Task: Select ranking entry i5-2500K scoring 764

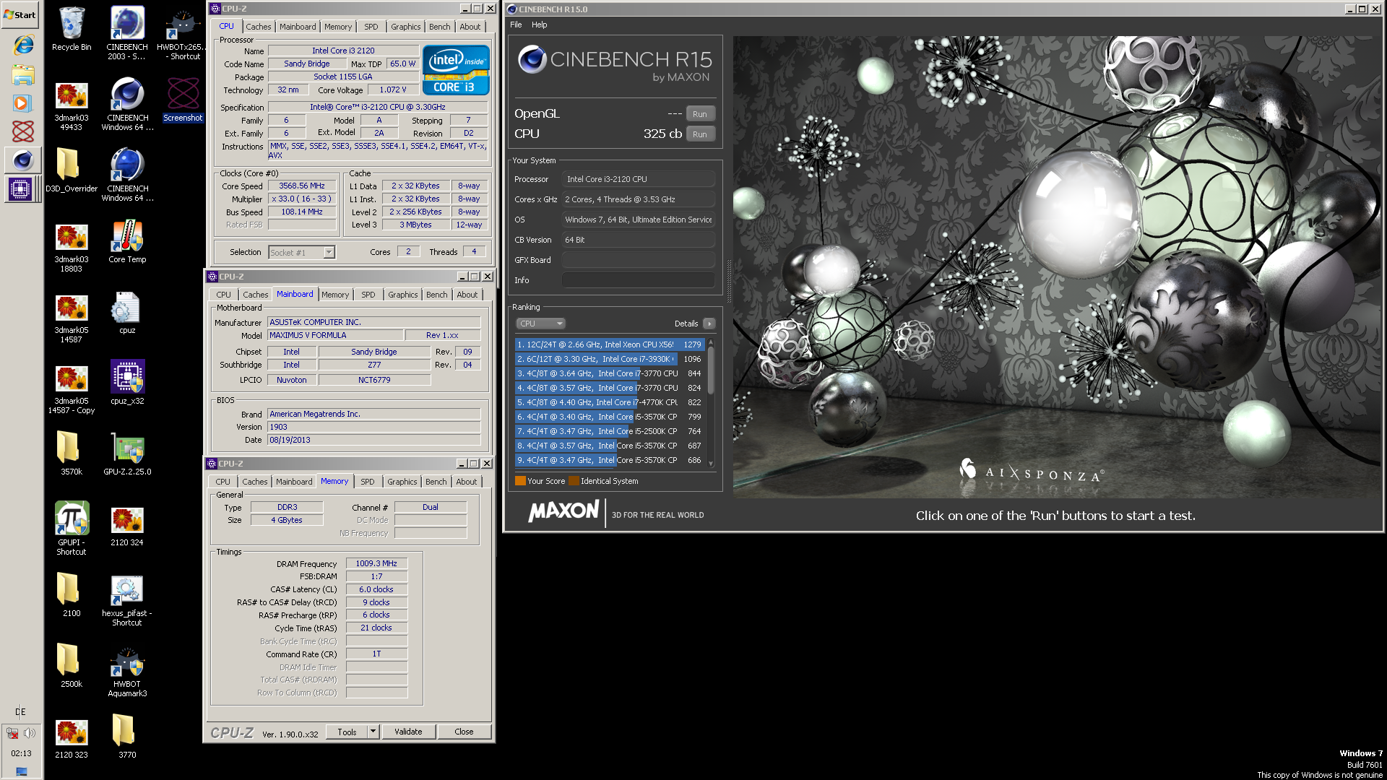Action: point(610,431)
